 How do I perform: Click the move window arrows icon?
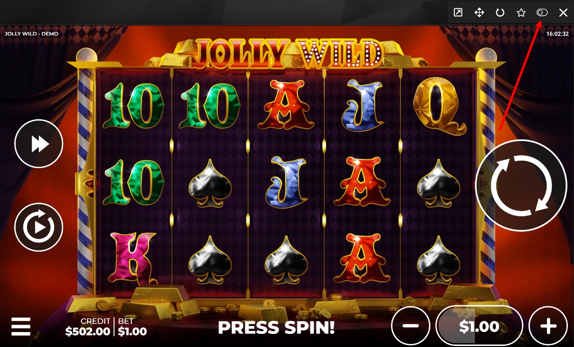pyautogui.click(x=479, y=13)
